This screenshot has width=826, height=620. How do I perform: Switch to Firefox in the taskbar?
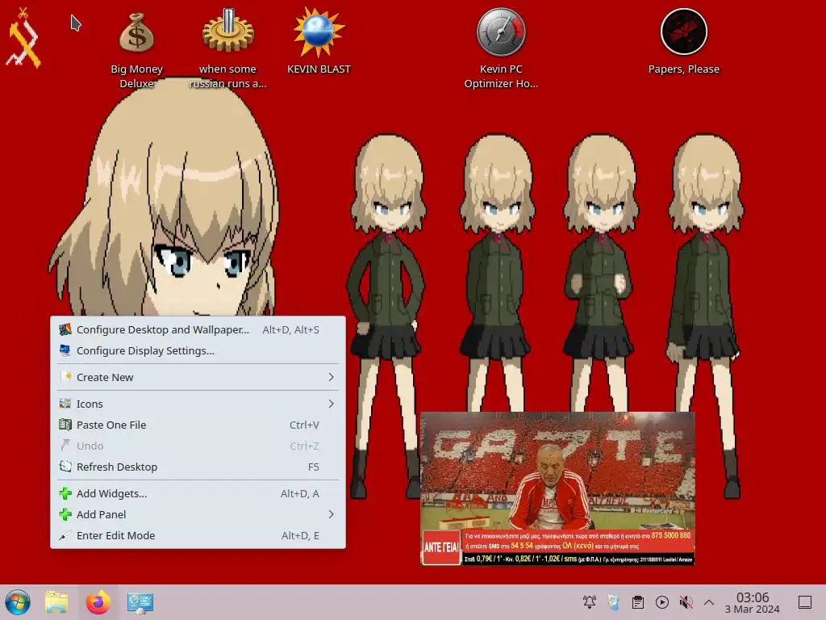point(98,602)
